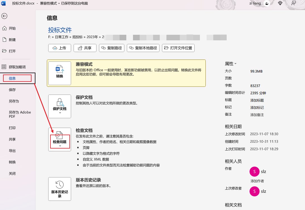Click Copy Path (复制路径) button
The image size is (305, 210).
tap(112, 48)
